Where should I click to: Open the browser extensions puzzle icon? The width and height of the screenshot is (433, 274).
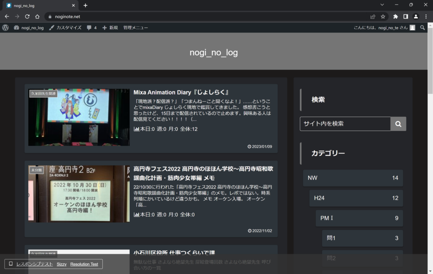395,17
